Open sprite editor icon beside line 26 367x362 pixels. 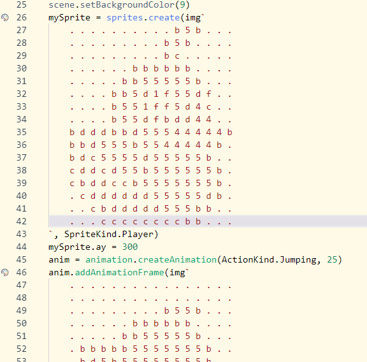(x=5, y=18)
